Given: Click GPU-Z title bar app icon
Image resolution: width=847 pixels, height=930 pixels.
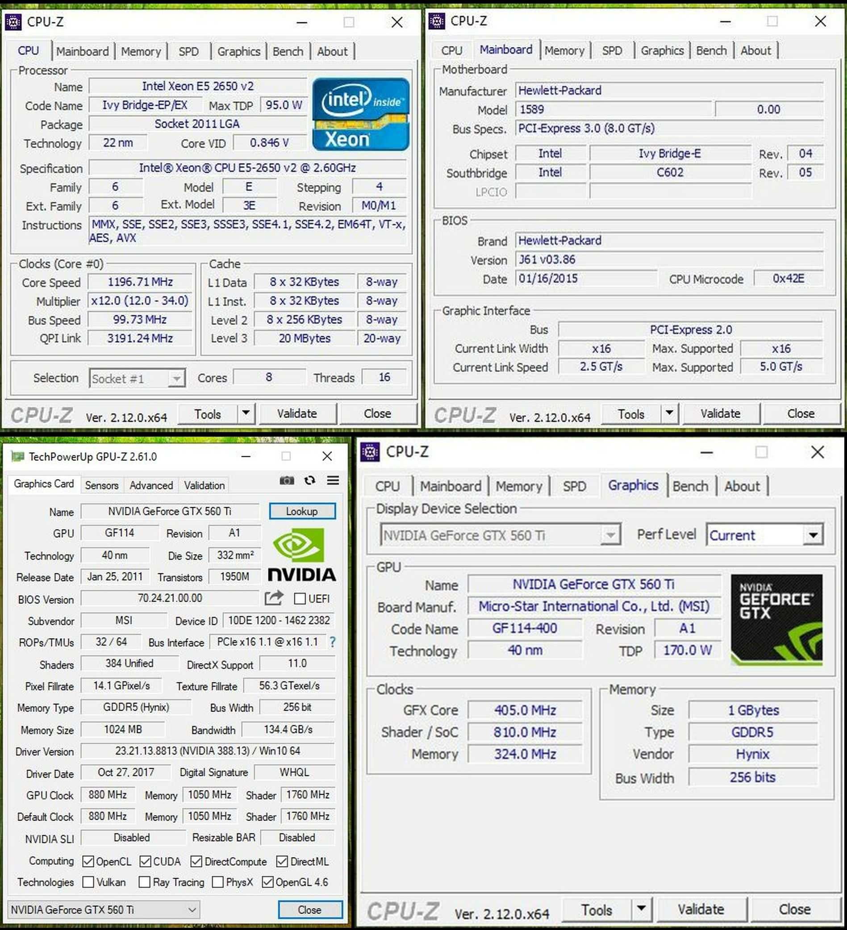Looking at the screenshot, I should click(17, 457).
